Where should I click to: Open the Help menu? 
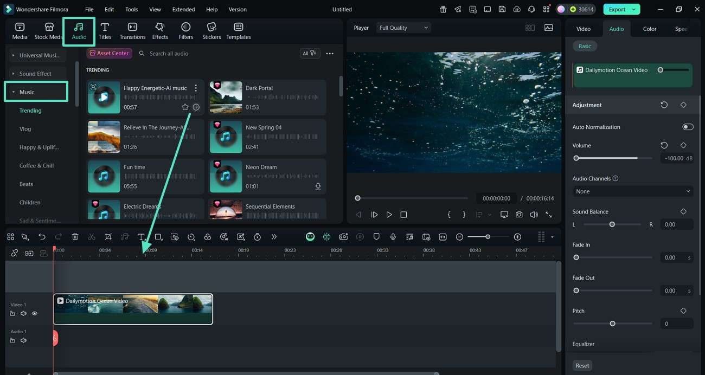click(212, 9)
